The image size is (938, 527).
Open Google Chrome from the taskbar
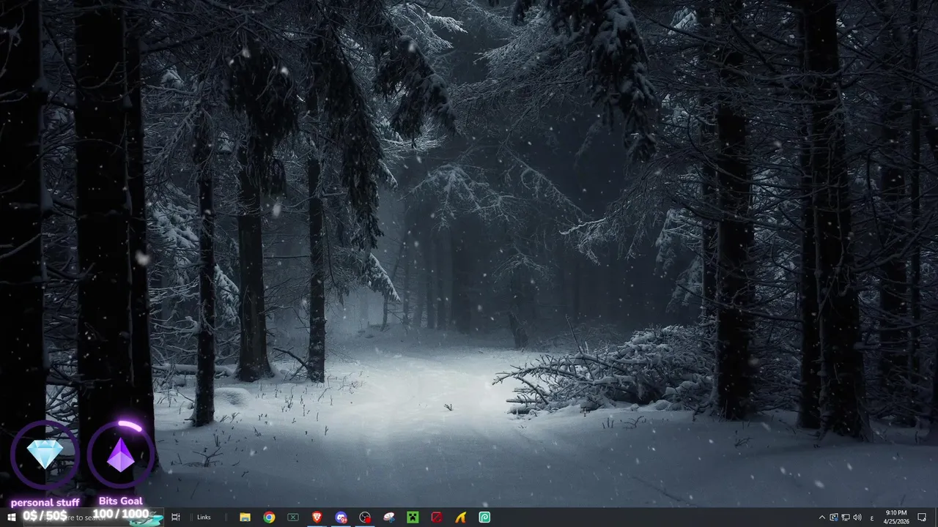point(269,517)
